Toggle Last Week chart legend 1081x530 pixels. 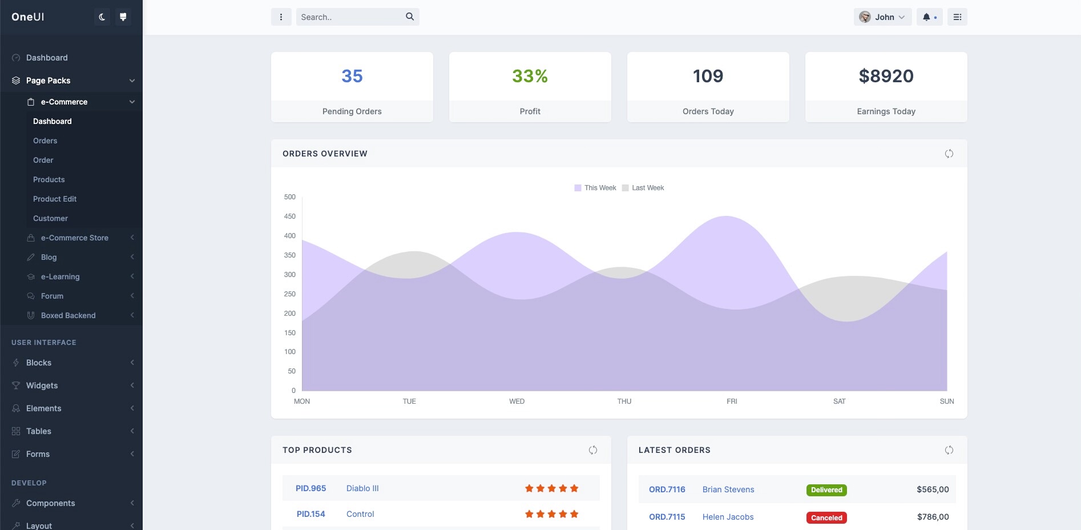[643, 188]
